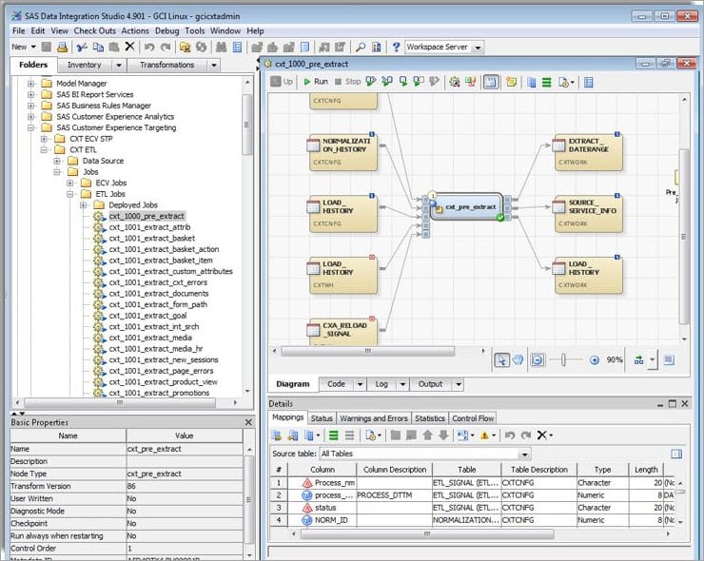Click the Cut scissors icon
The width and height of the screenshot is (704, 561).
82,47
